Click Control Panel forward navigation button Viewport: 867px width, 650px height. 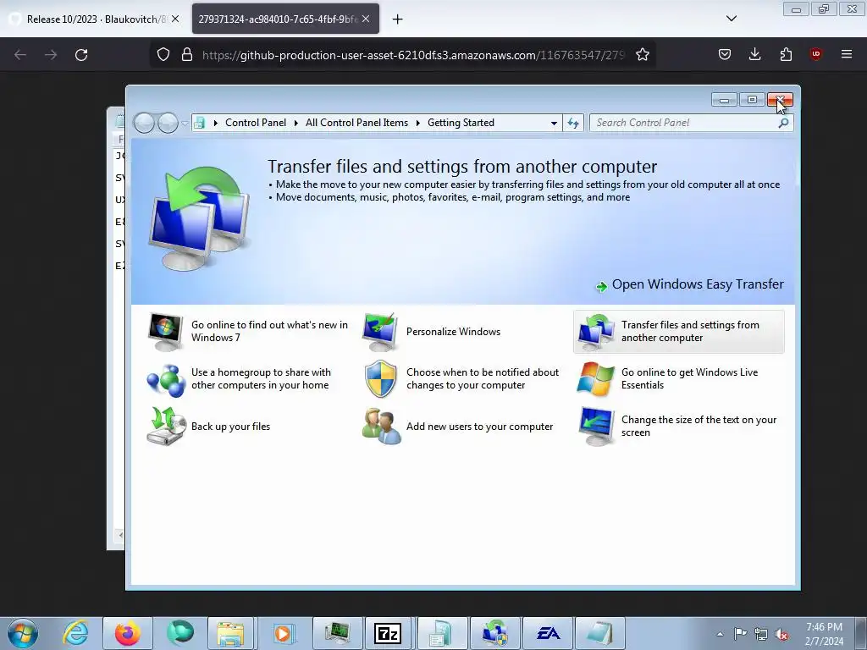point(168,123)
